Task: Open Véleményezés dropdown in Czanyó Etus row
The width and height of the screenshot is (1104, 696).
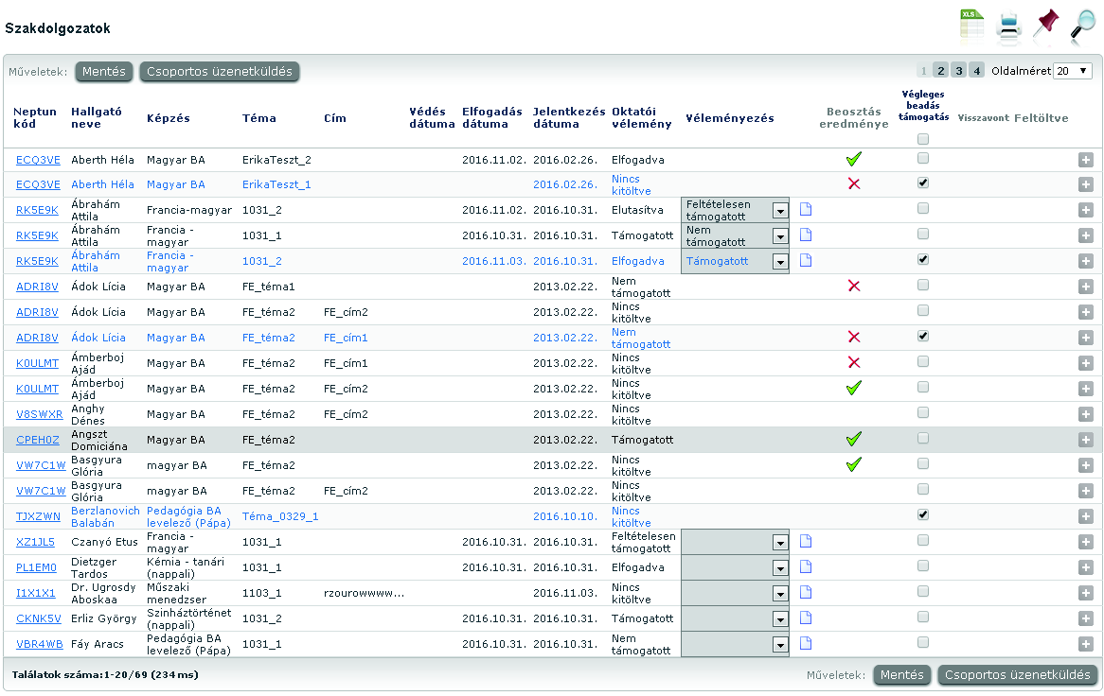Action: (735, 542)
